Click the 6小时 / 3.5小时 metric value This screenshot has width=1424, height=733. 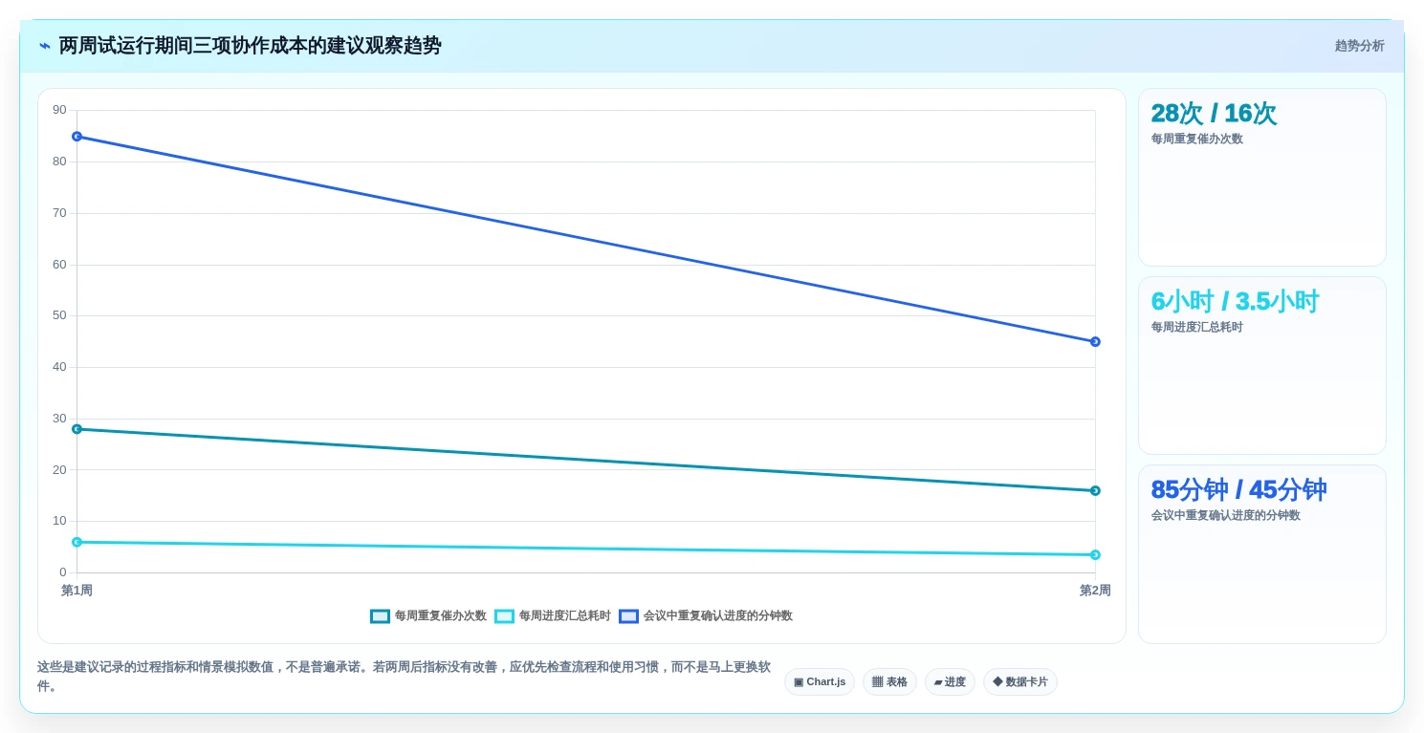coord(1235,302)
